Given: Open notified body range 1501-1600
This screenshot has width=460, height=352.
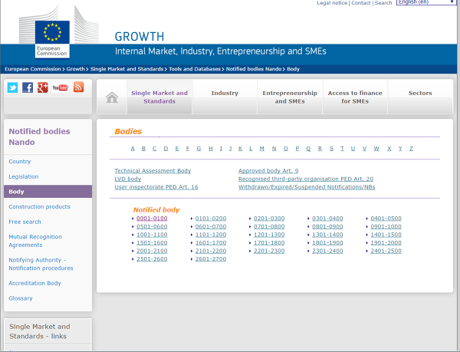Looking at the screenshot, I should click(x=152, y=243).
